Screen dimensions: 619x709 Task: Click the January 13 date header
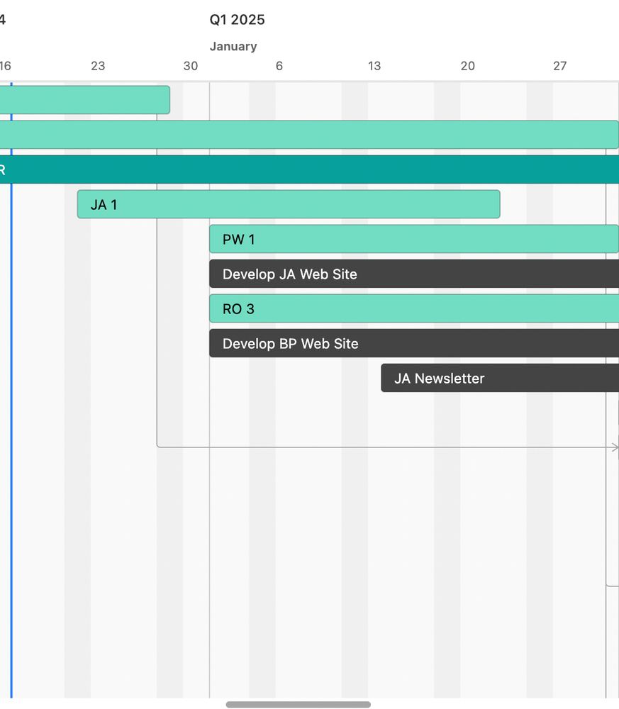(x=374, y=66)
